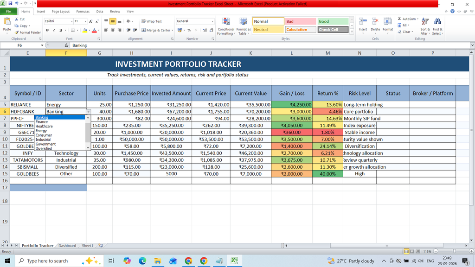Viewport: 475px width, 267px height.
Task: Click the Format Painter brush
Action: pyautogui.click(x=17, y=32)
